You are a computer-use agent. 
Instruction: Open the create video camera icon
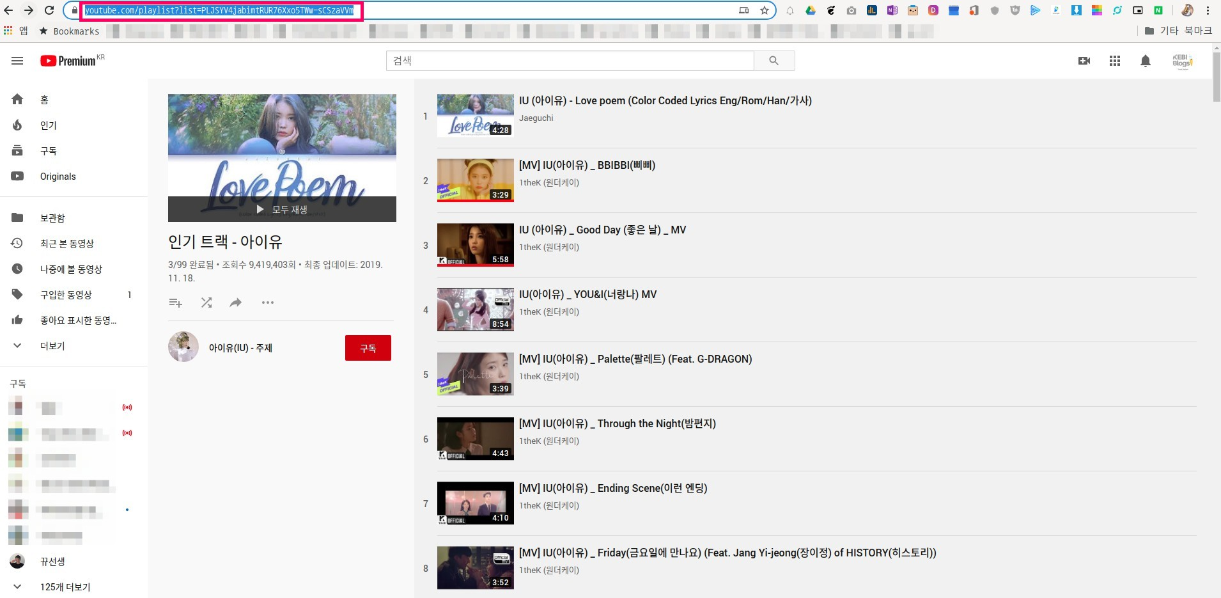[1084, 61]
